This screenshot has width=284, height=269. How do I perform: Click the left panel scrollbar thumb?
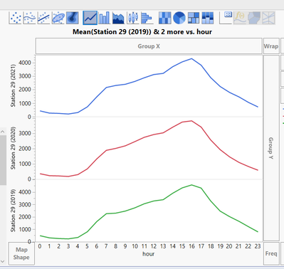click(3, 160)
